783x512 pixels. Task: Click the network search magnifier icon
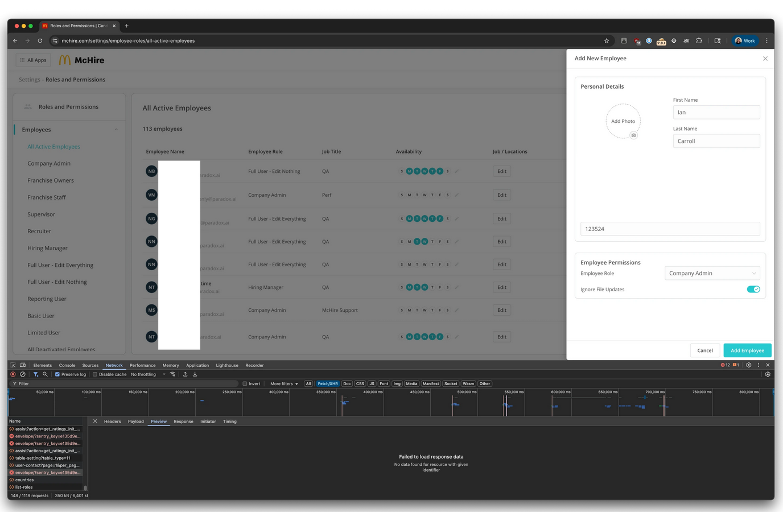[45, 374]
